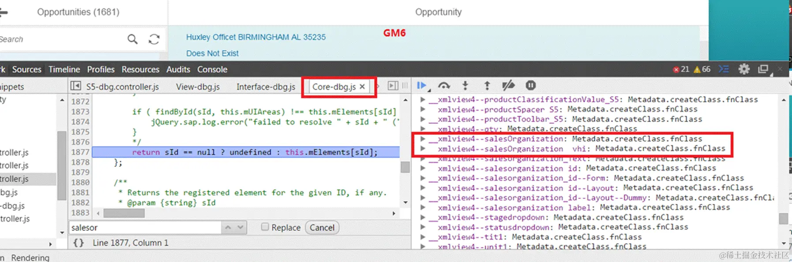The width and height of the screenshot is (792, 262).
Task: Open the Sources panel tab
Action: pos(27,69)
